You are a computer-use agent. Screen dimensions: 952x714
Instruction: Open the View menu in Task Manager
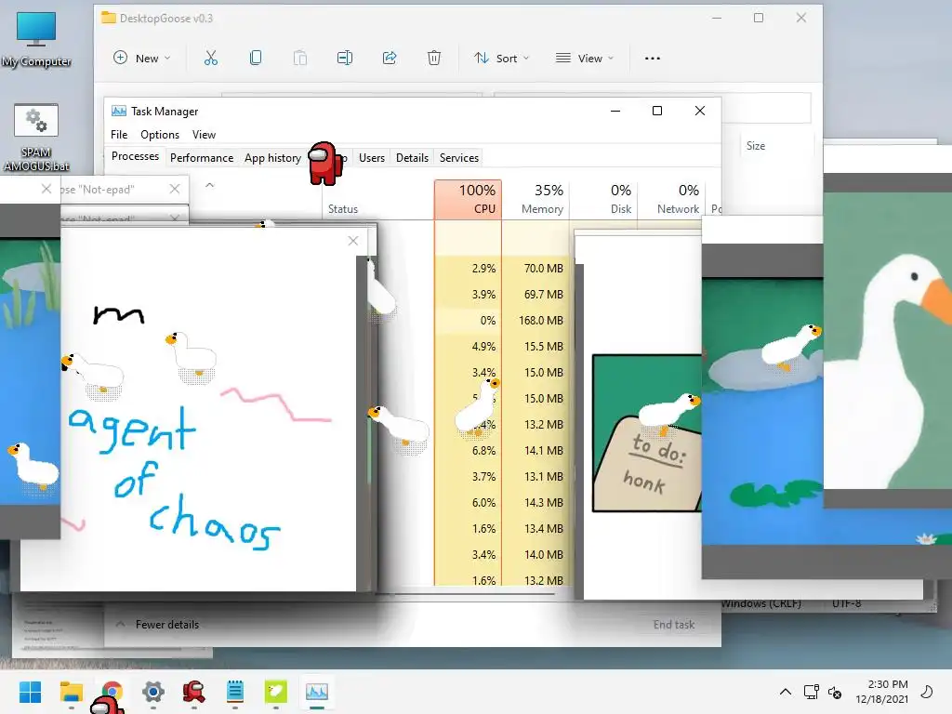click(x=204, y=134)
